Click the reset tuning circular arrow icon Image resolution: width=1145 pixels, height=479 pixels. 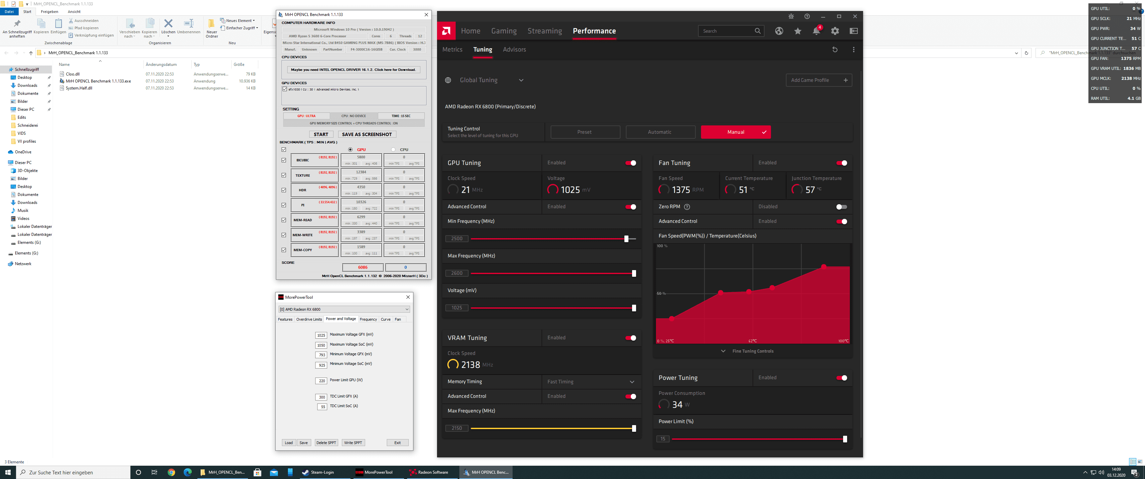(834, 49)
